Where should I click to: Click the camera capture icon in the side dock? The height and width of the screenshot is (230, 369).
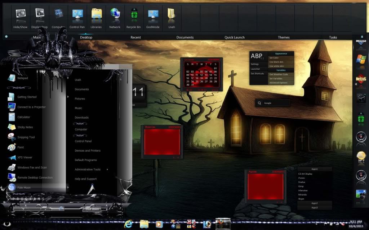[361, 195]
